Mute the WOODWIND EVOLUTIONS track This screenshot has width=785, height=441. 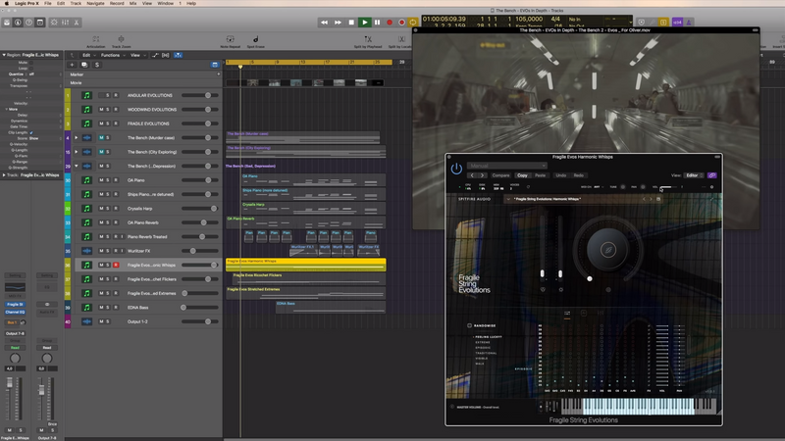tap(103, 110)
